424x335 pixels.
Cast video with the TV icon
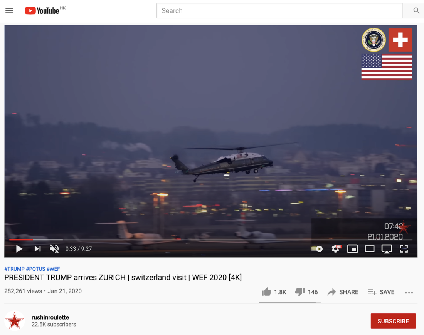click(387, 249)
